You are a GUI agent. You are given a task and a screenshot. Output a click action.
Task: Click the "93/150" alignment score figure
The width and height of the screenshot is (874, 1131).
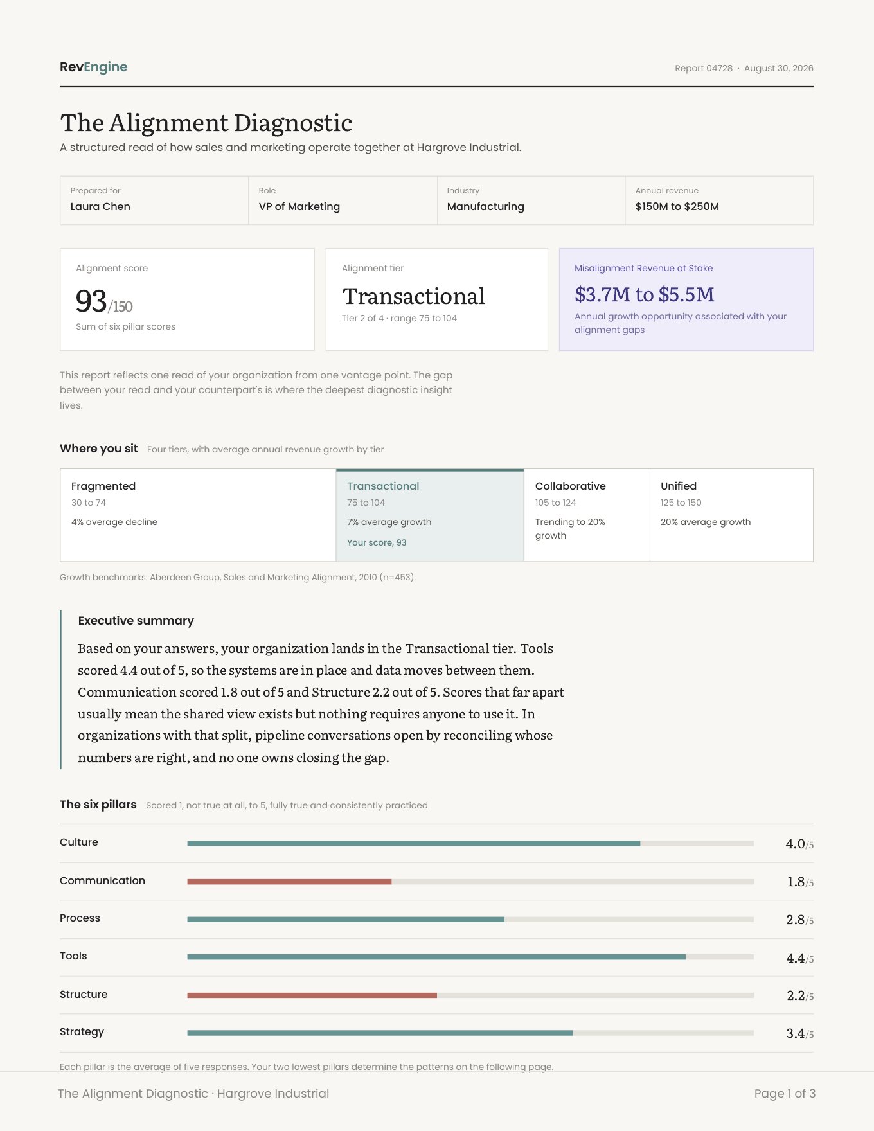[x=104, y=301]
